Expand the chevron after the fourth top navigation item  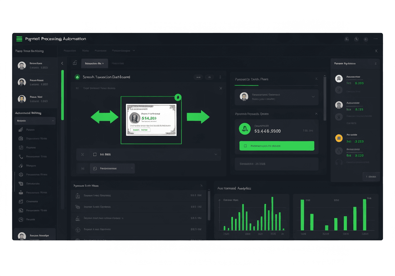pos(134,51)
